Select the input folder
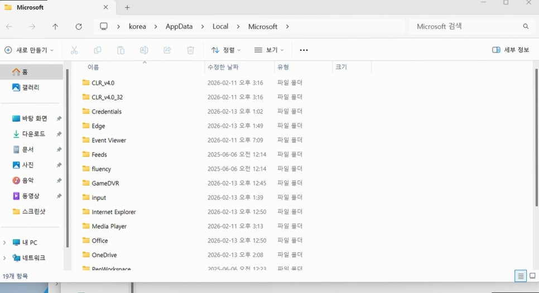This screenshot has width=539, height=293. 99,198
